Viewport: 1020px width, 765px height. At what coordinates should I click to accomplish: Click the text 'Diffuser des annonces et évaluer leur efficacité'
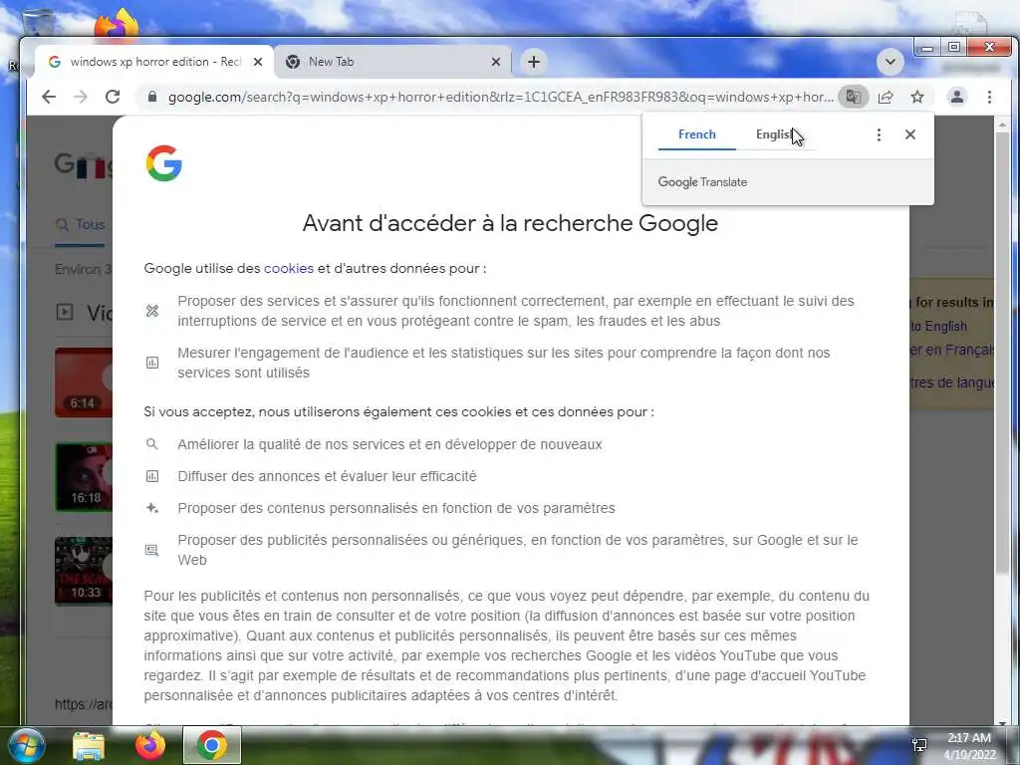327,476
